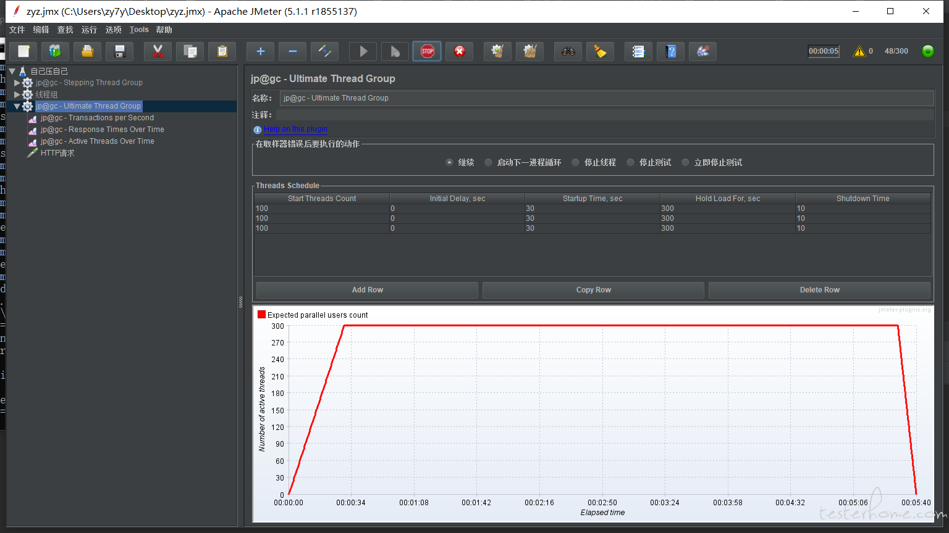Viewport: 949px width, 533px height.
Task: Open the 编辑 menu
Action: (41, 30)
